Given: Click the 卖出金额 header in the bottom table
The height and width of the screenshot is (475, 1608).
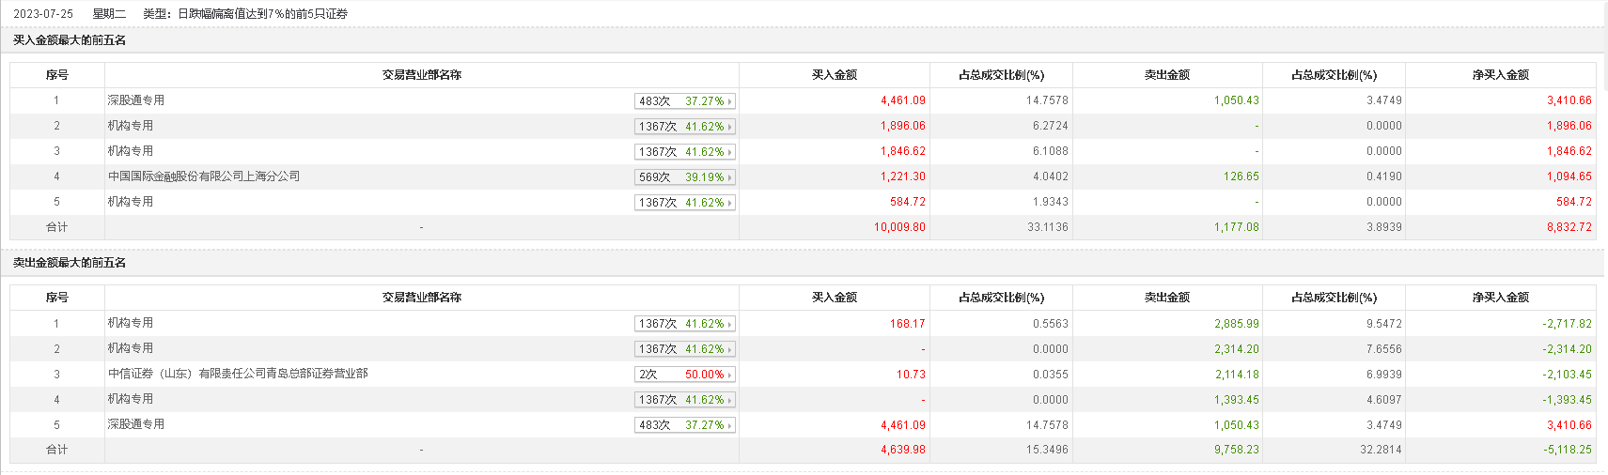Looking at the screenshot, I should [1167, 298].
